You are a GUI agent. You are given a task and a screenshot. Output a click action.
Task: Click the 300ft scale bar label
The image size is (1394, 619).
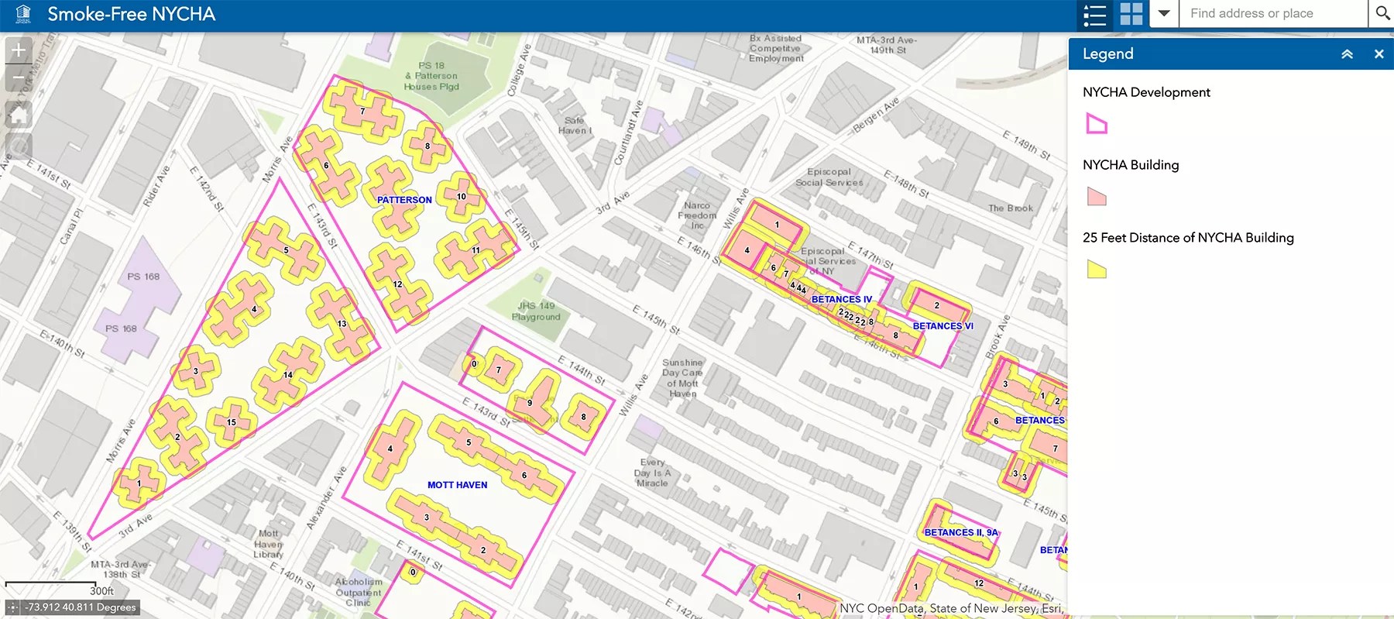(x=101, y=591)
